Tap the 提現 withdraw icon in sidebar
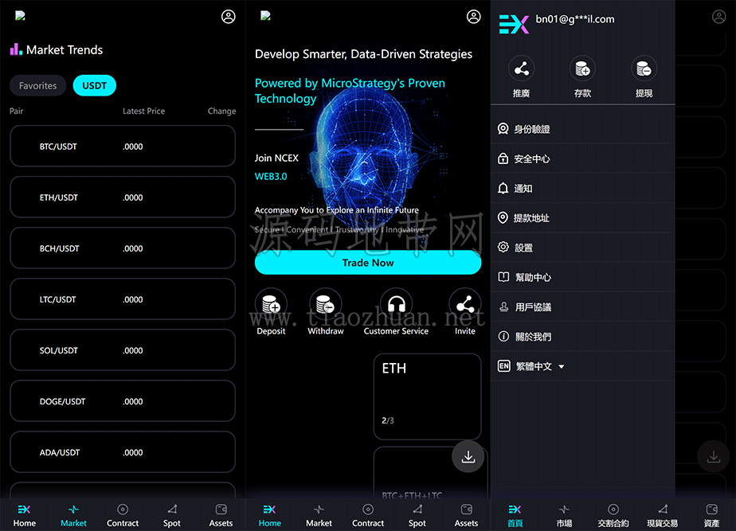 [x=644, y=69]
